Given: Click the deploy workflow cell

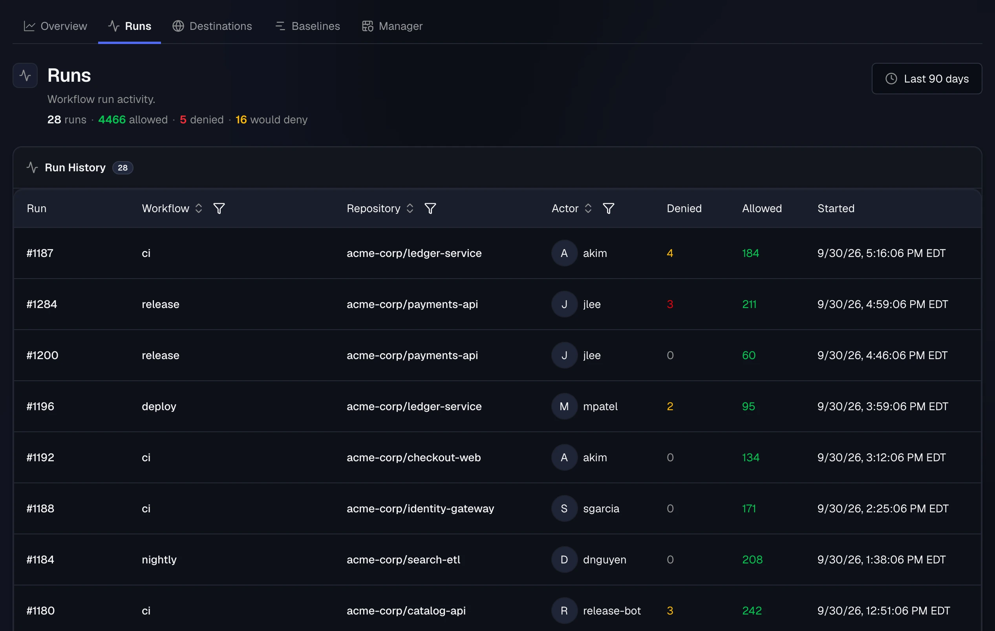Looking at the screenshot, I should 159,407.
